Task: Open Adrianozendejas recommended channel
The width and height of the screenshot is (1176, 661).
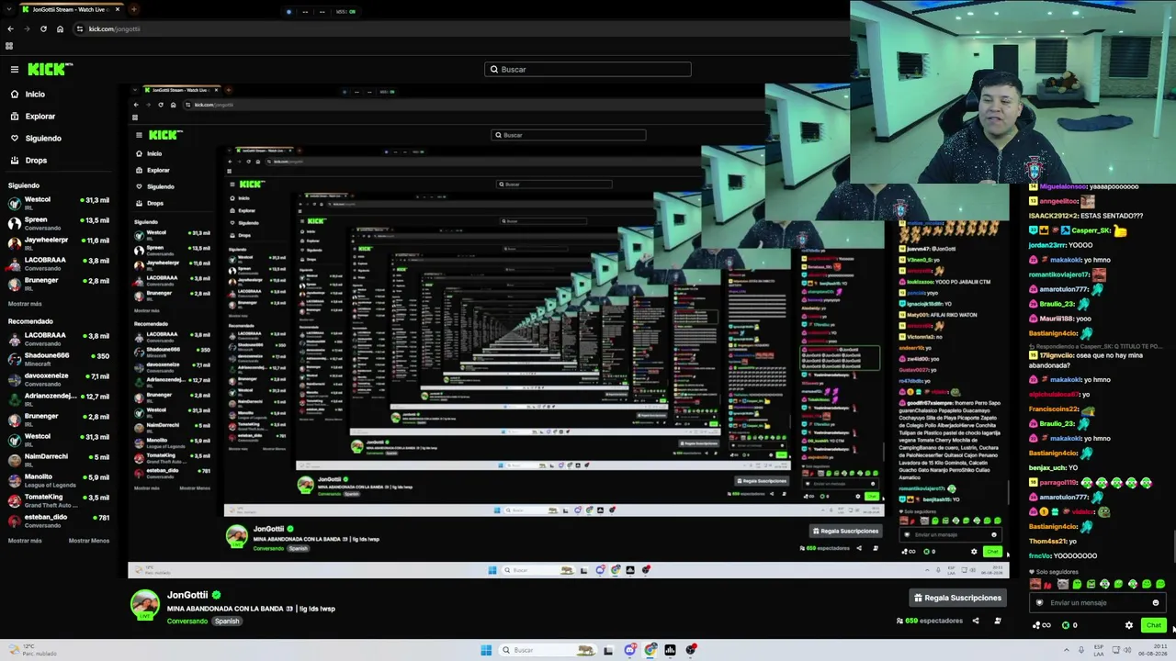Action: (x=59, y=399)
